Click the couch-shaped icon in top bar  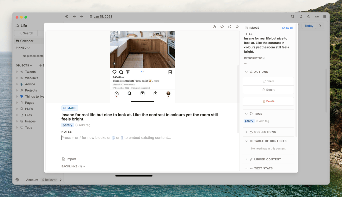click(x=317, y=16)
